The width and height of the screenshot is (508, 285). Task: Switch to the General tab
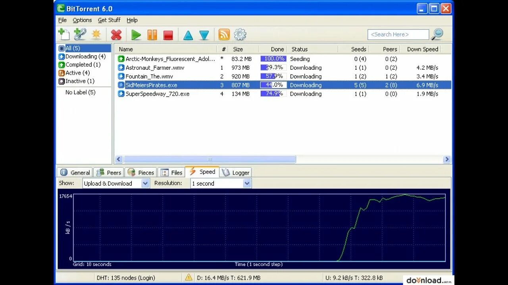pos(75,173)
